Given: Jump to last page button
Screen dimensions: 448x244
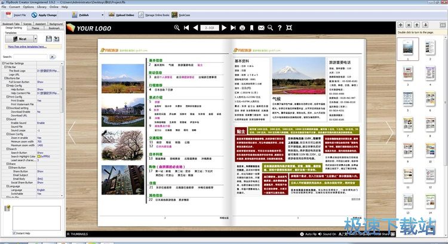Looking at the screenshot, I should click(x=233, y=27).
